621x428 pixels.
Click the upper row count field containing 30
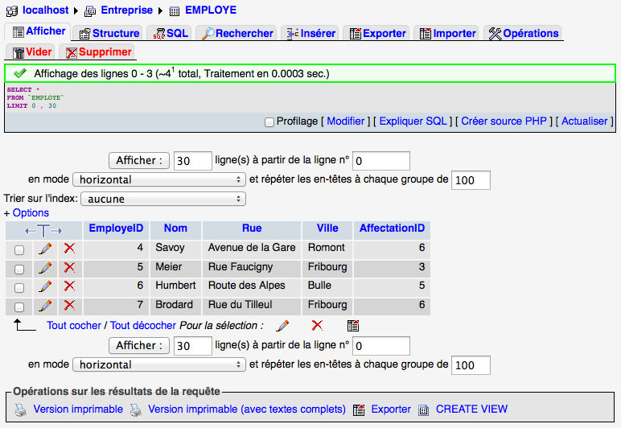tap(193, 161)
